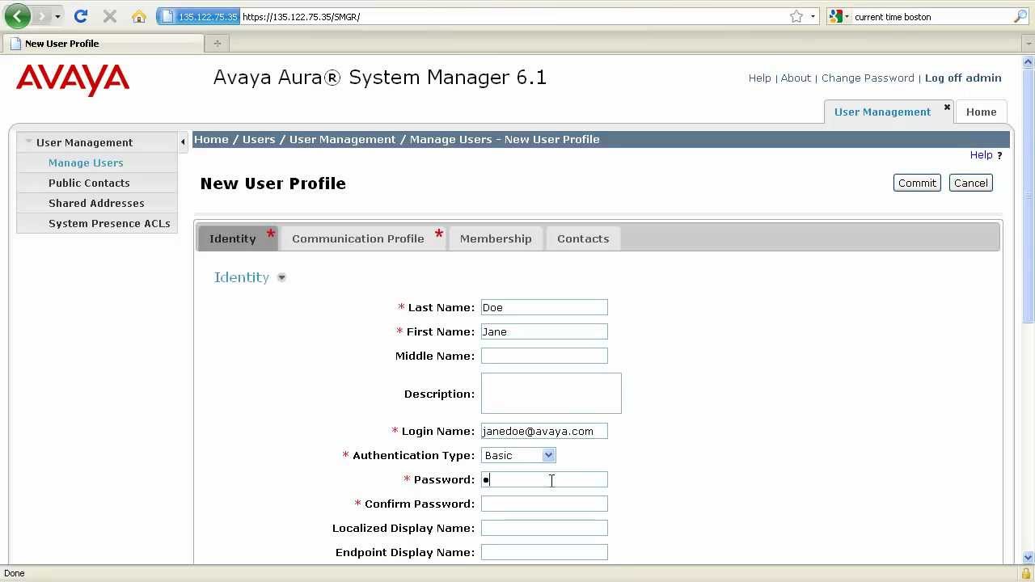Open address bar history dropdown
Viewport: 1035px width, 582px height.
pos(813,16)
